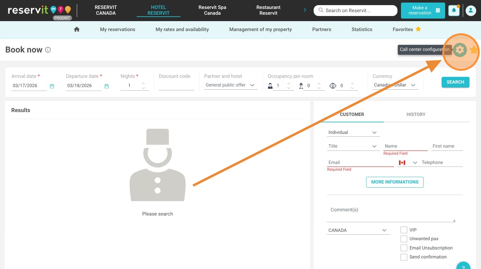Check the Unwanted pax box
The width and height of the screenshot is (481, 269).
tap(404, 239)
